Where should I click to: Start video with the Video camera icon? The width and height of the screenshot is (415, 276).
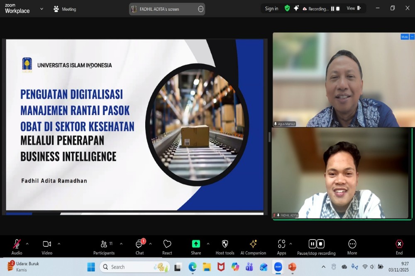46,244
